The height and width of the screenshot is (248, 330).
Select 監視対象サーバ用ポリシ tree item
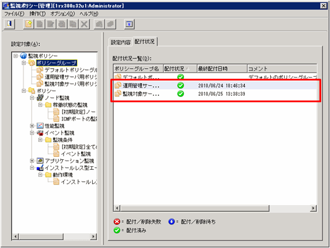70,83
